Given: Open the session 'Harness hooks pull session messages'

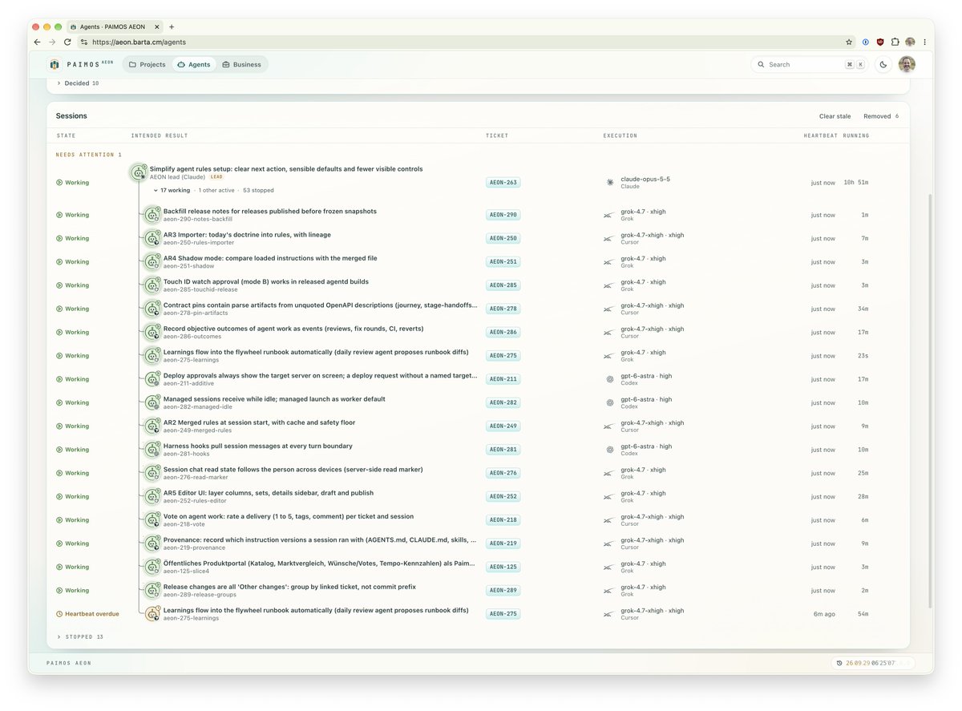Looking at the screenshot, I should tap(258, 446).
